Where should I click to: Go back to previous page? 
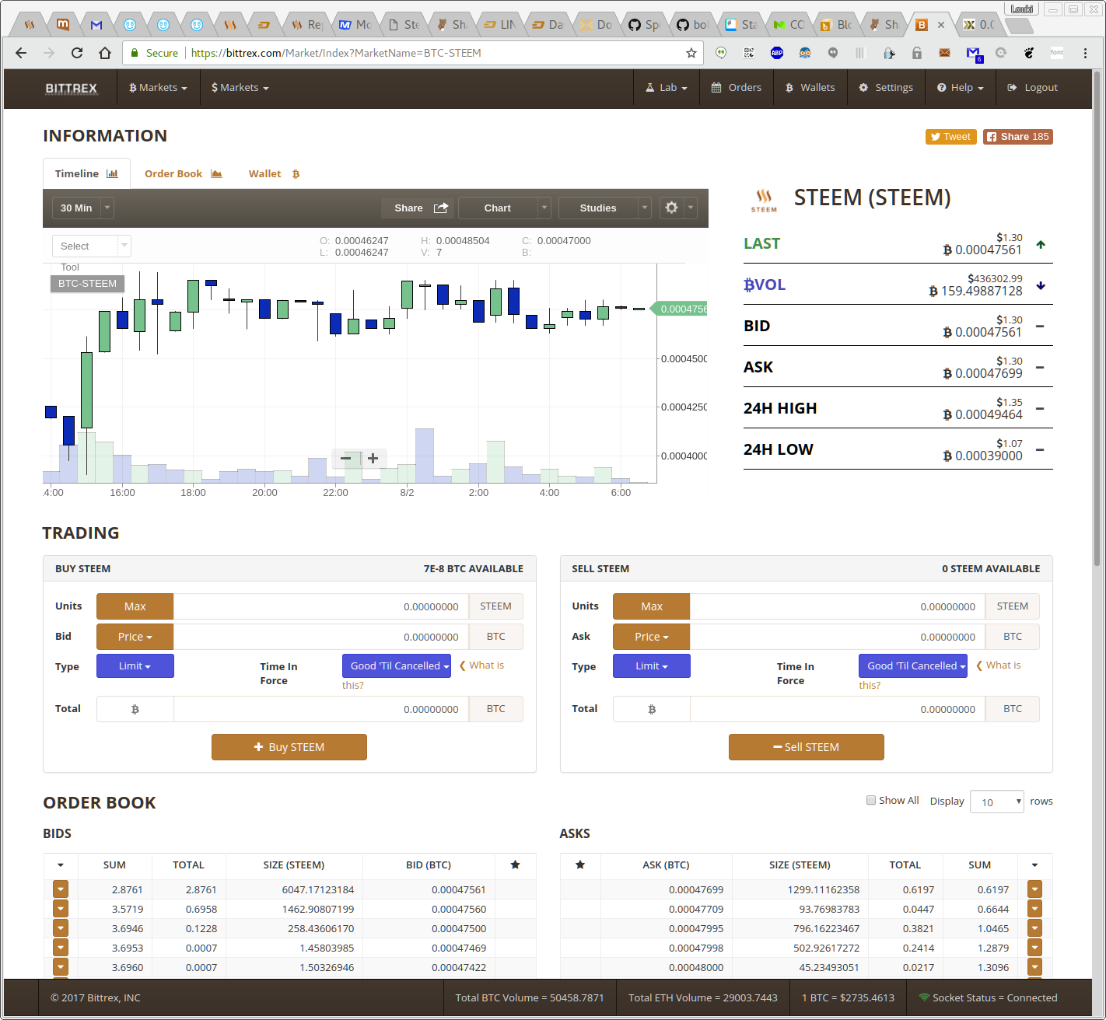(x=21, y=53)
